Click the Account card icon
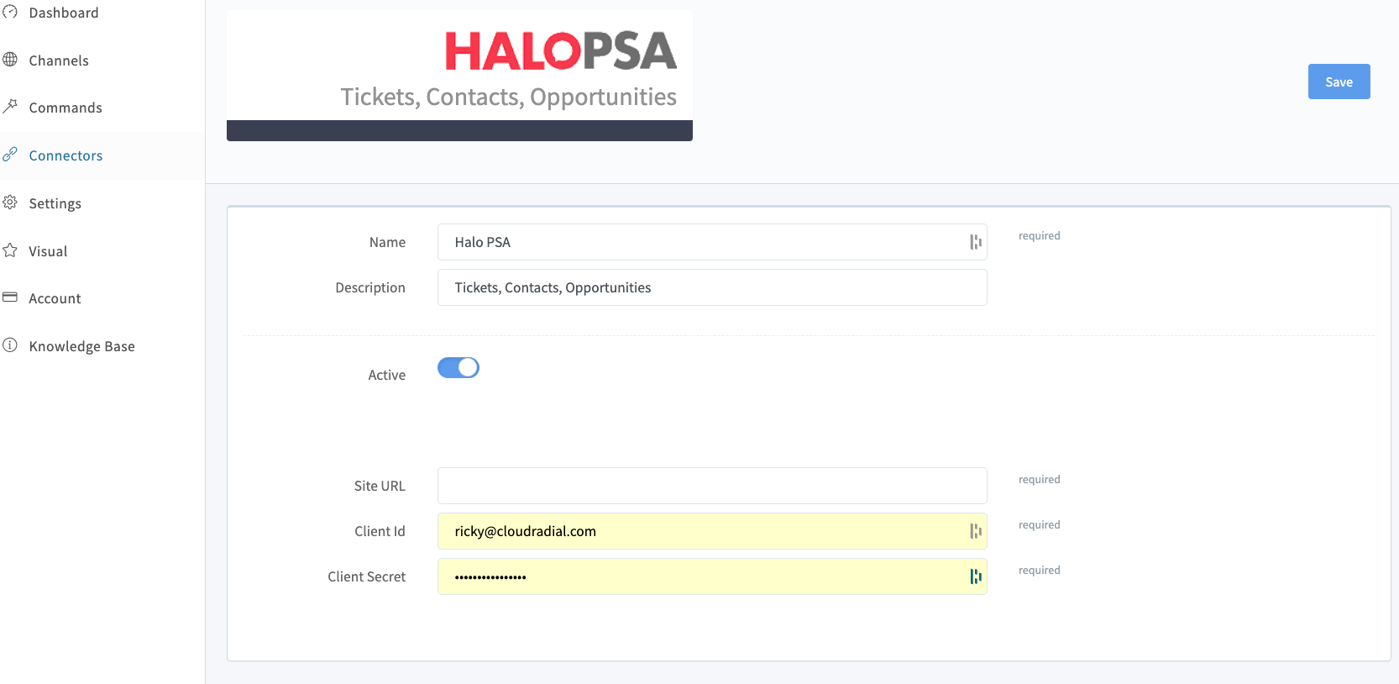Viewport: 1399px width, 684px height. click(10, 297)
